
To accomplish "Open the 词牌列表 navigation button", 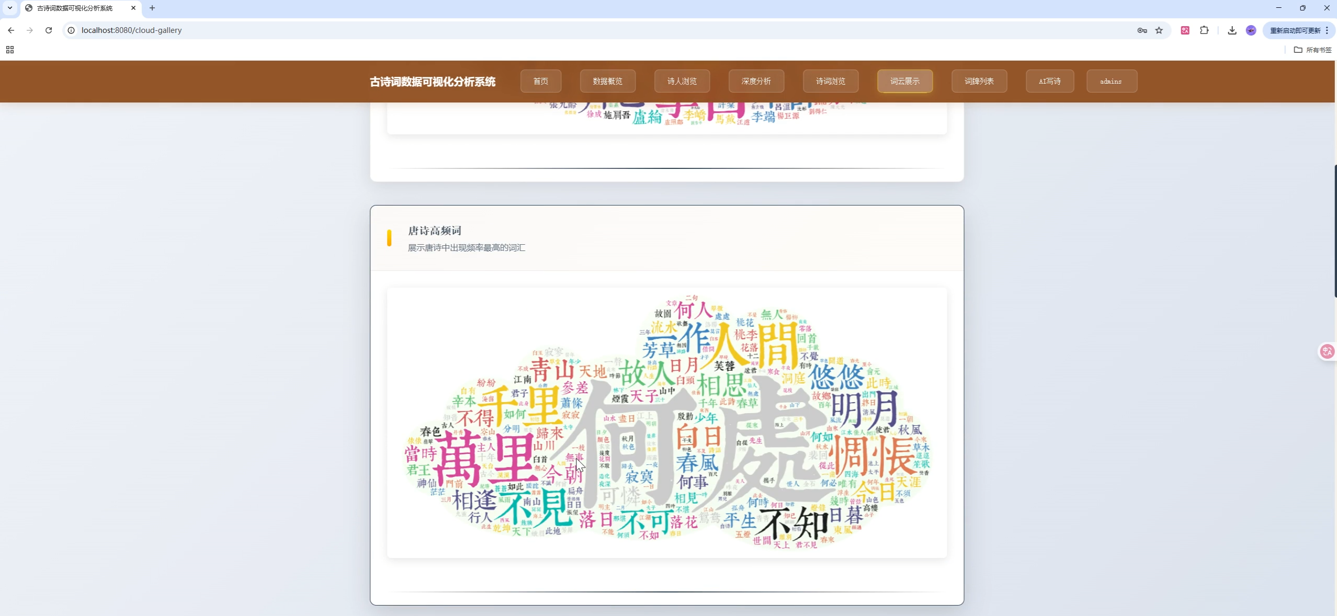I will click(979, 81).
